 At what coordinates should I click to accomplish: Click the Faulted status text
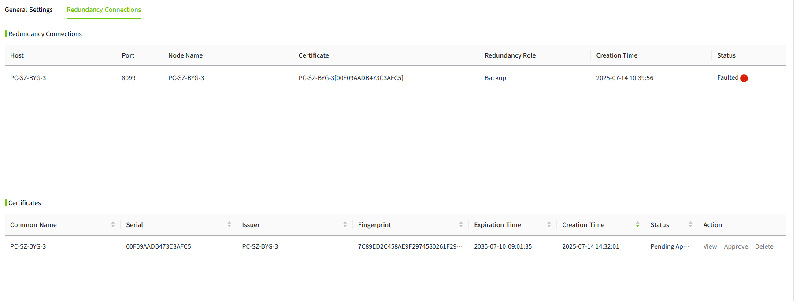[x=727, y=77]
